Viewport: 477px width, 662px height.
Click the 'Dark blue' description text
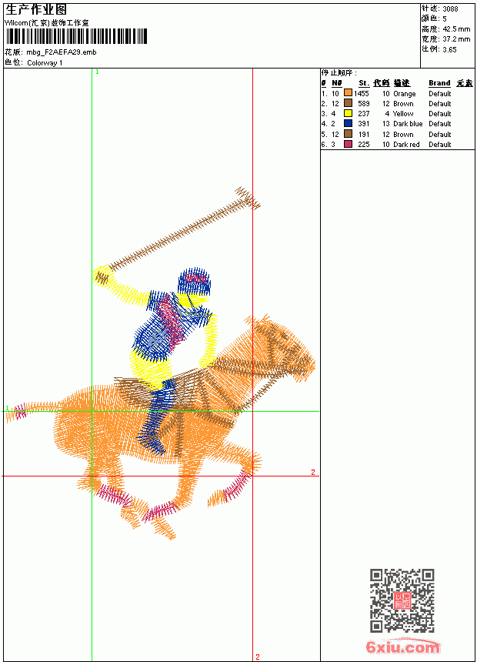[x=408, y=124]
